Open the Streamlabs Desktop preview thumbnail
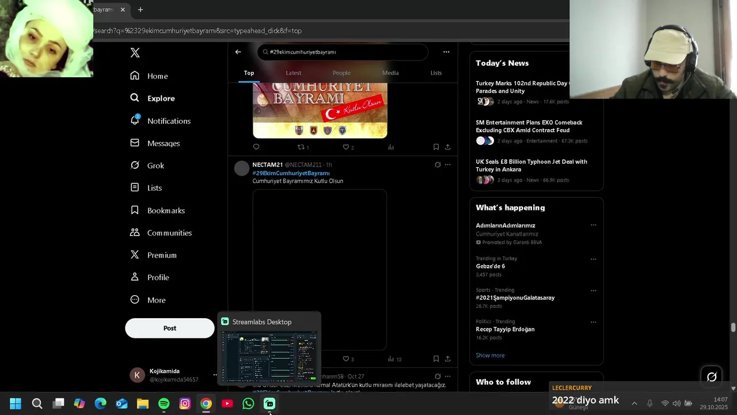737x415 pixels. [x=270, y=357]
